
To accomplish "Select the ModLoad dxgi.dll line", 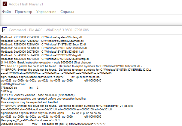I will tap(41, 55).
